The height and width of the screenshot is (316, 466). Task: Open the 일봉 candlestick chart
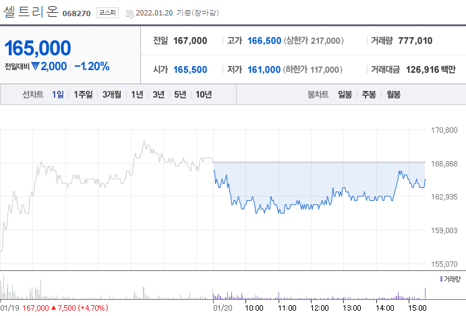coord(345,94)
